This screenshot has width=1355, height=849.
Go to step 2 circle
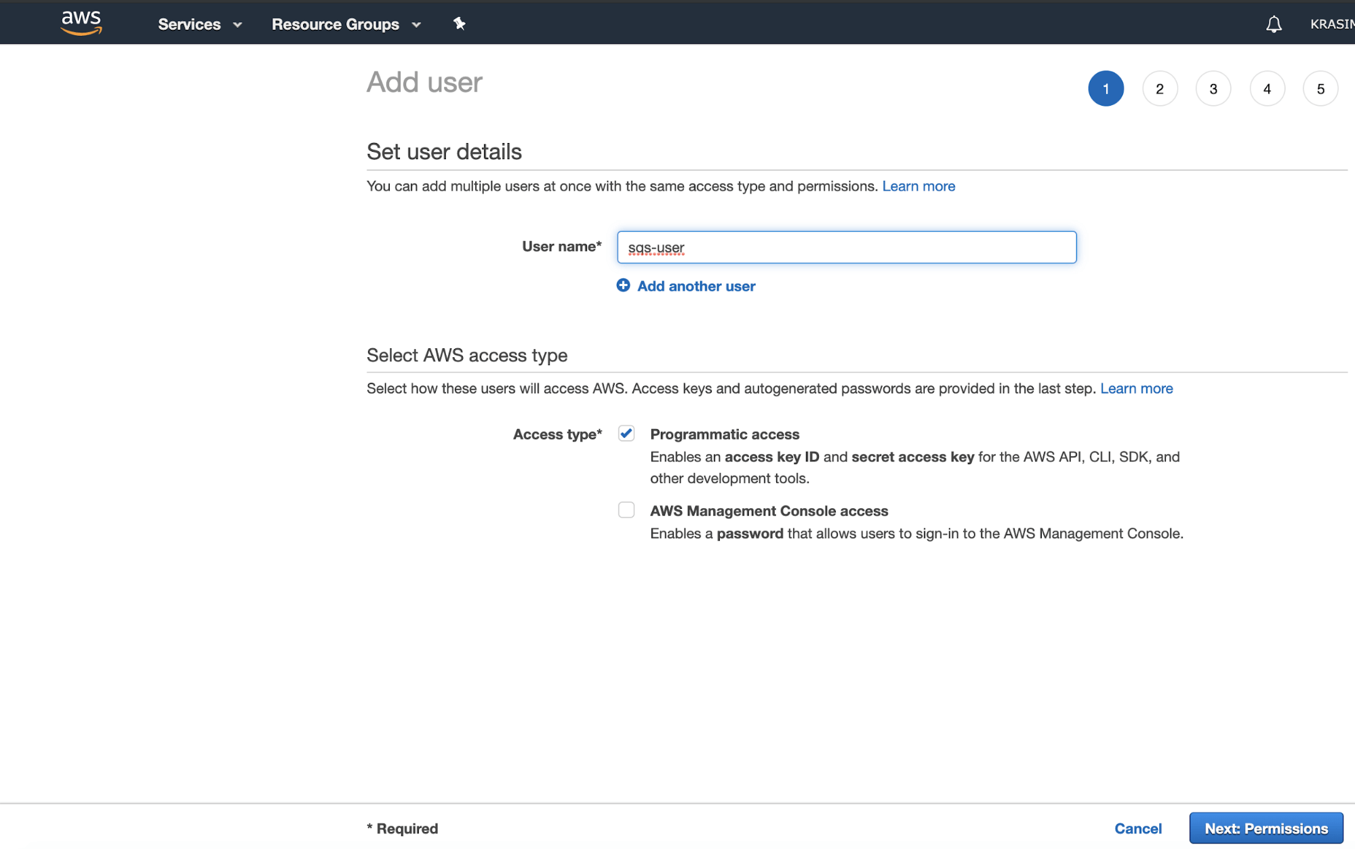click(x=1159, y=89)
